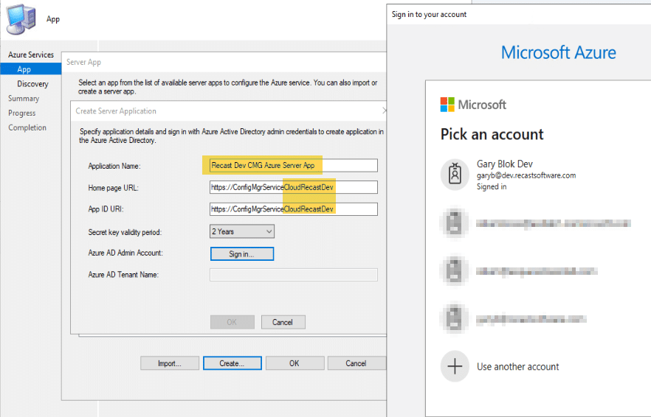Image resolution: width=651 pixels, height=417 pixels.
Task: Select the first blurred account avatar
Action: pos(454,222)
